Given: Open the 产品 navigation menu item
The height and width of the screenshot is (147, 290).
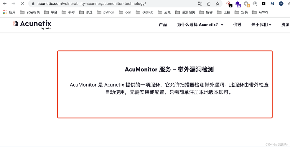Looking at the screenshot, I should 163,25.
